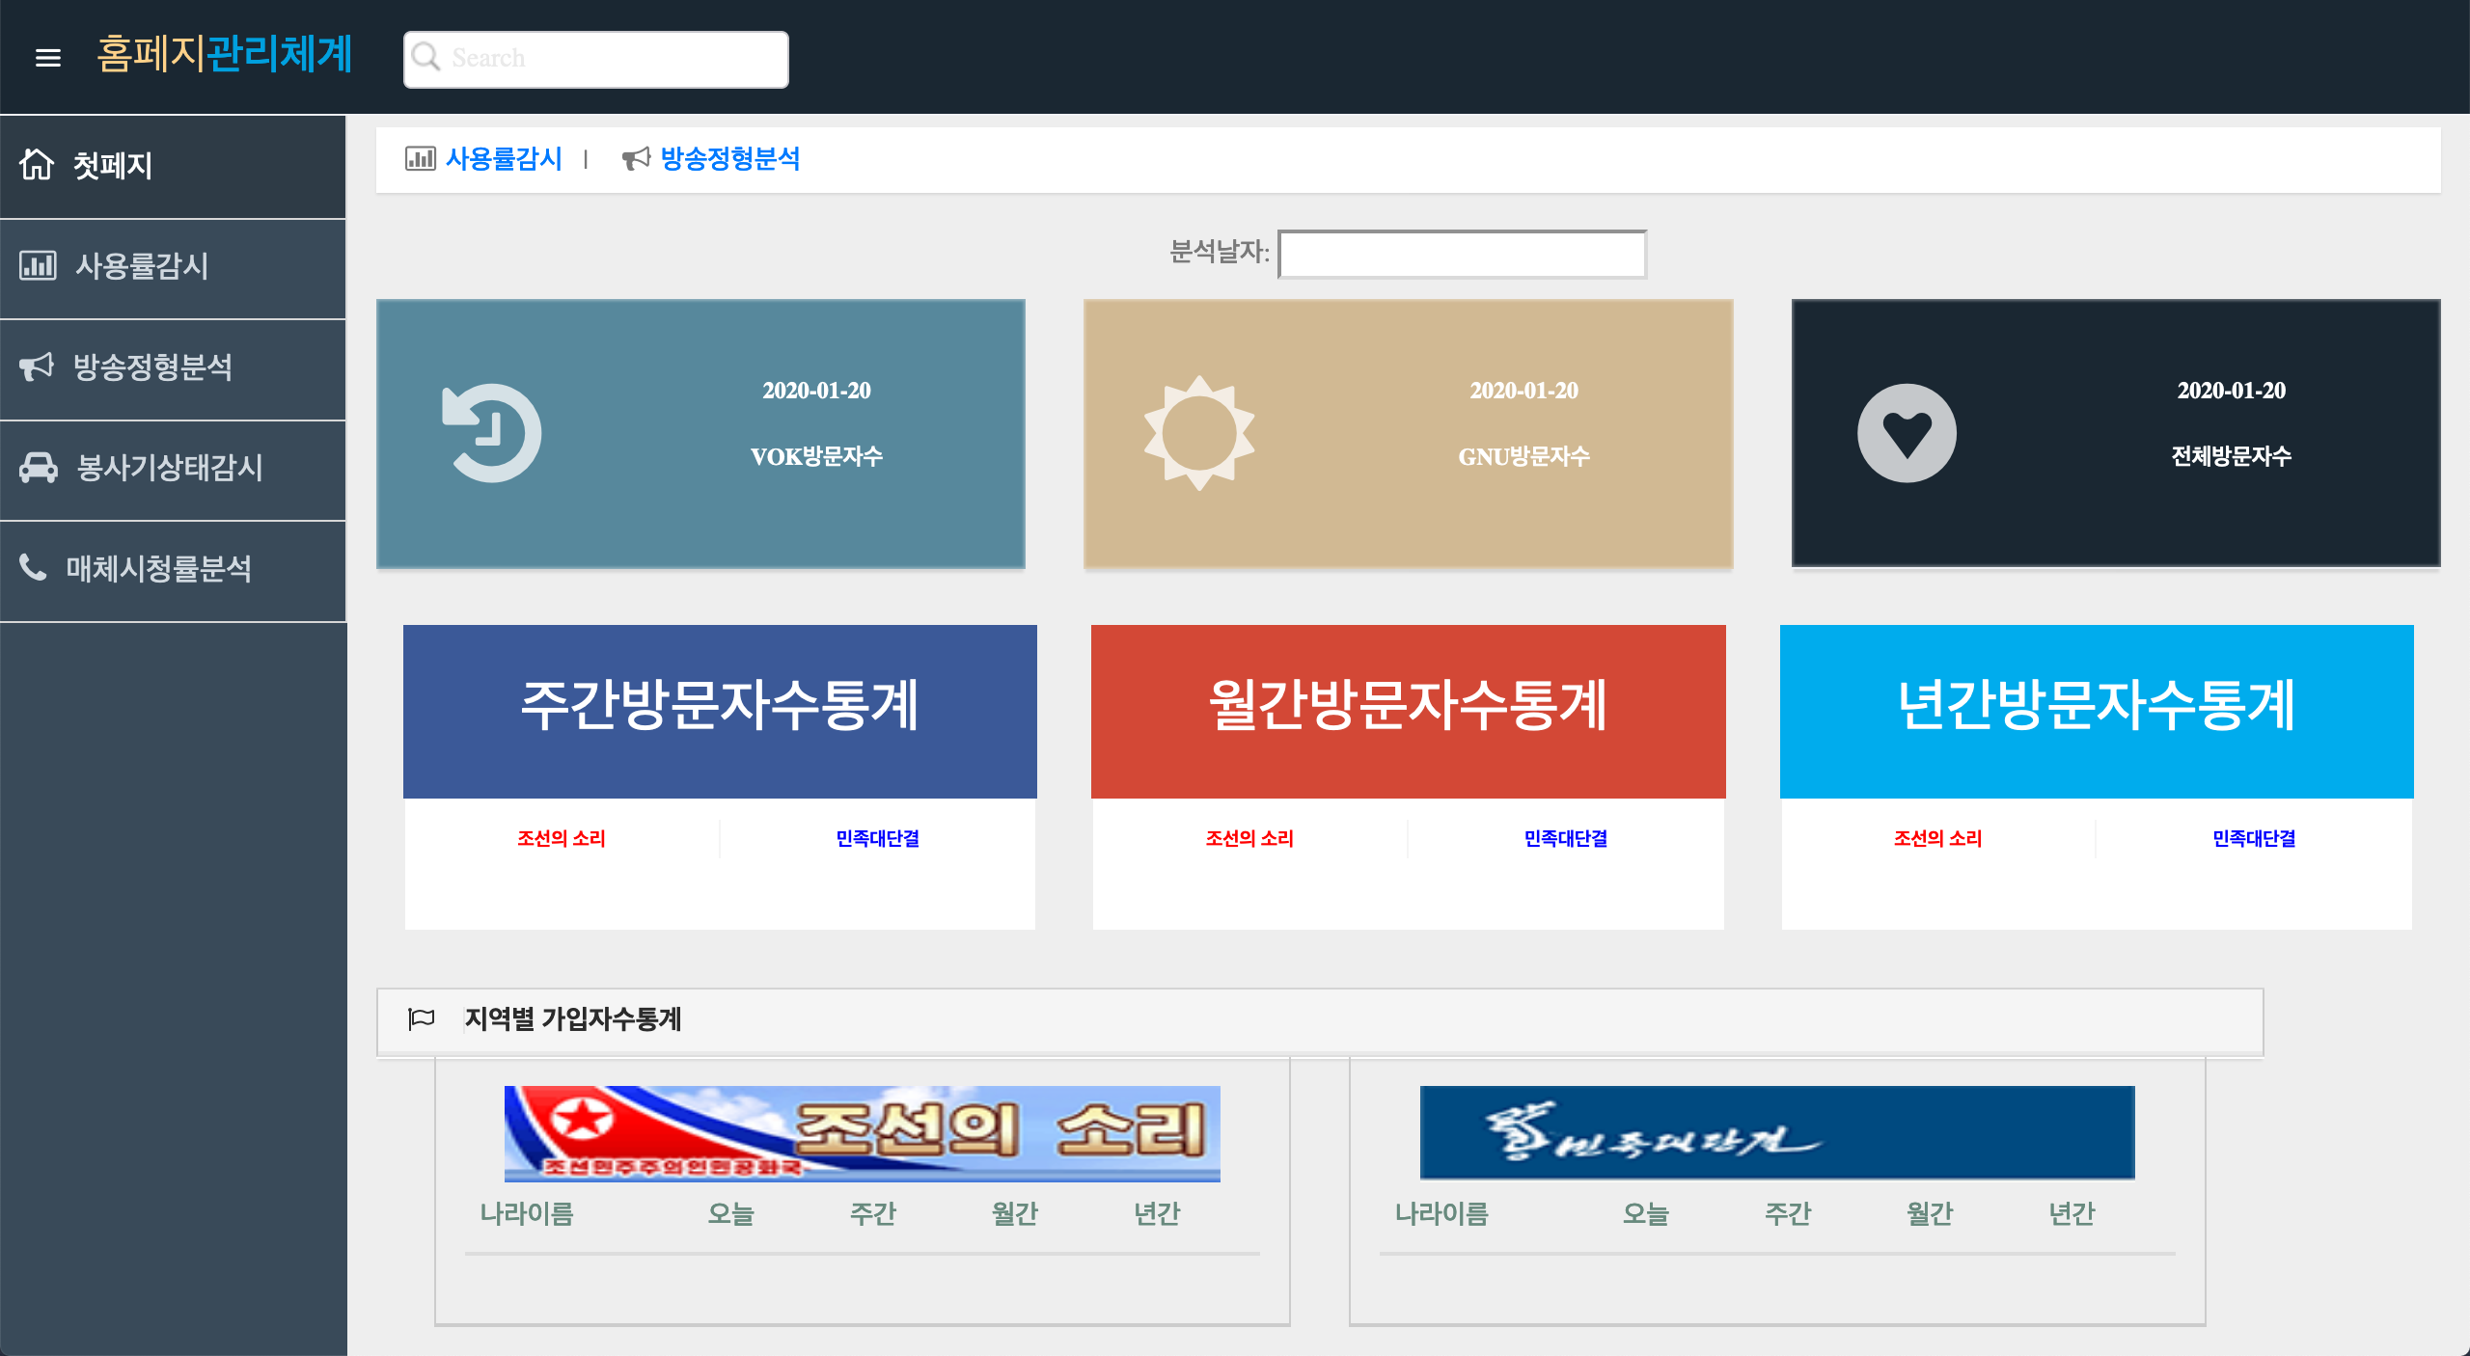Click the bar chart icon in sidebar
The width and height of the screenshot is (2470, 1356).
coord(38,265)
